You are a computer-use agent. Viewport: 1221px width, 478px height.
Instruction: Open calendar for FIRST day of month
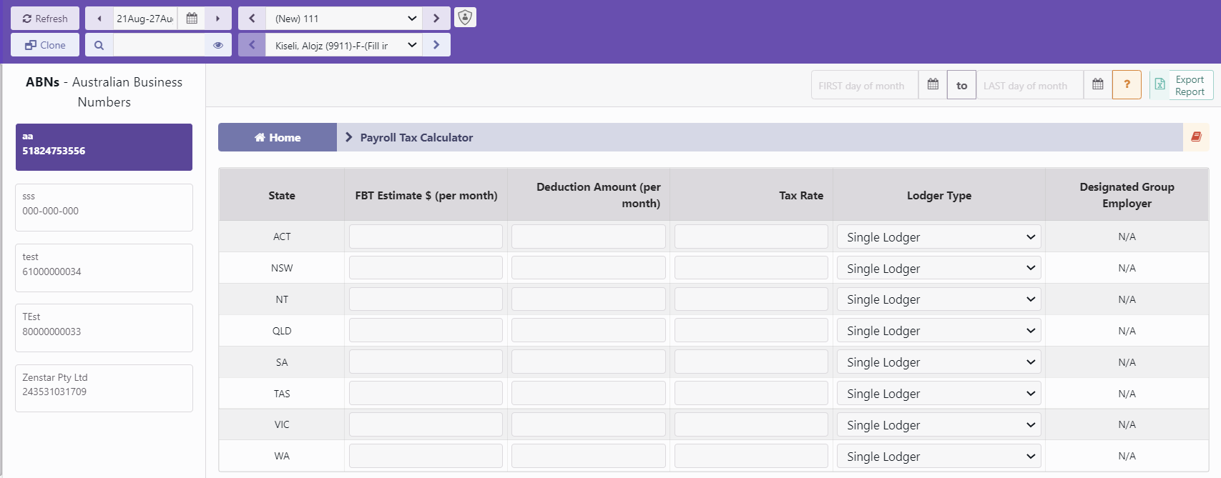click(x=933, y=85)
